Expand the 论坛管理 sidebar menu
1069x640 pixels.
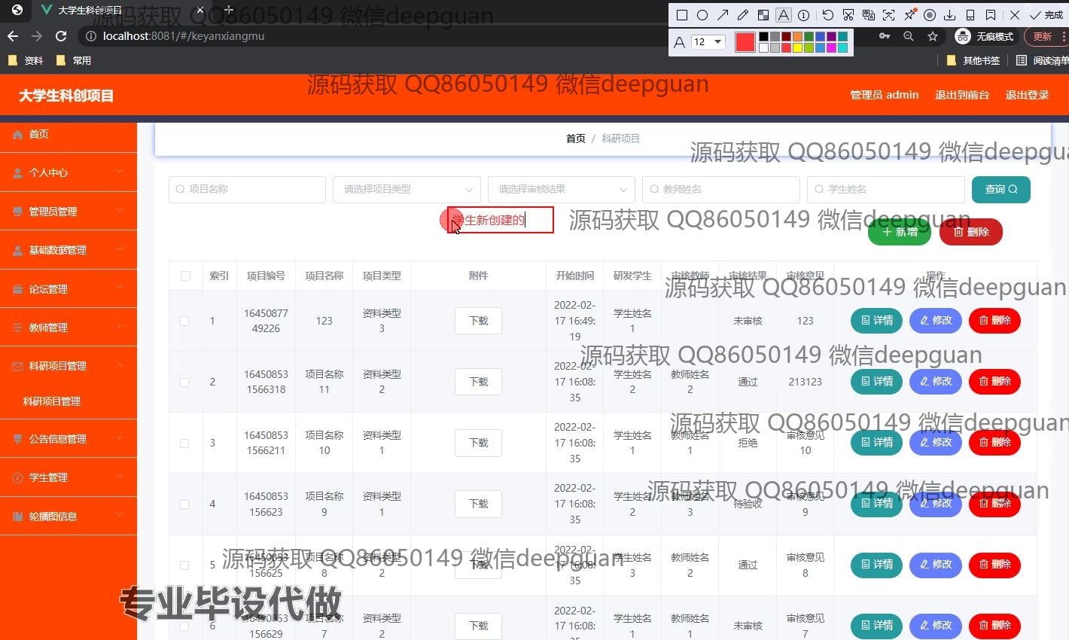click(68, 289)
